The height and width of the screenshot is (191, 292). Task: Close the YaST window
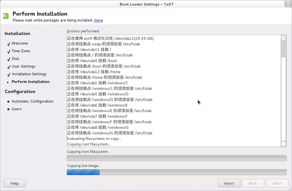tap(288, 4)
